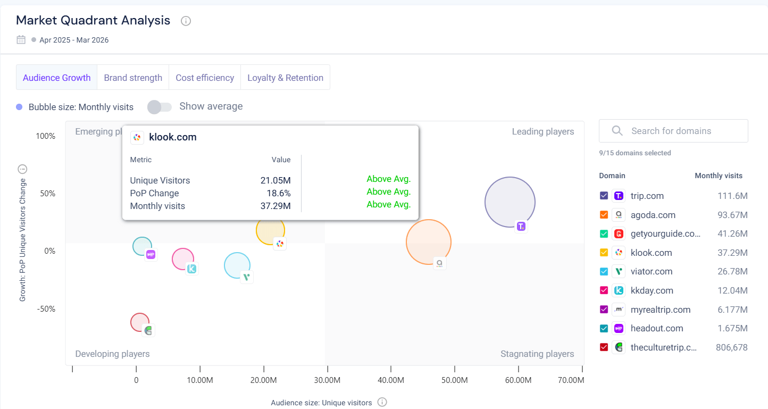Uncheck the agoda.com checkbox
Image resolution: width=768 pixels, height=409 pixels.
(604, 215)
